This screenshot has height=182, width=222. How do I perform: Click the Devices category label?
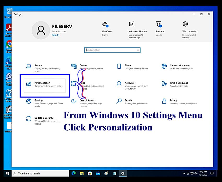[x=84, y=65]
